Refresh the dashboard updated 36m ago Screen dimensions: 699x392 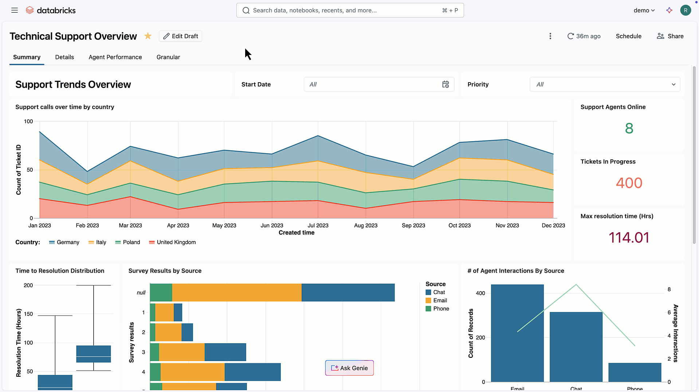pyautogui.click(x=584, y=36)
